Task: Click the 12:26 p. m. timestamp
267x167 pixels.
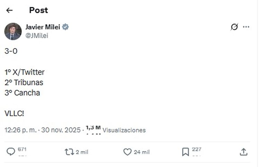Action: coord(21,130)
